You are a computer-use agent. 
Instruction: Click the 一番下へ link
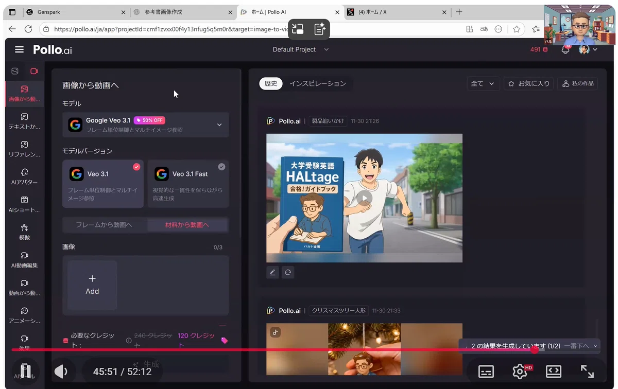coord(576,346)
